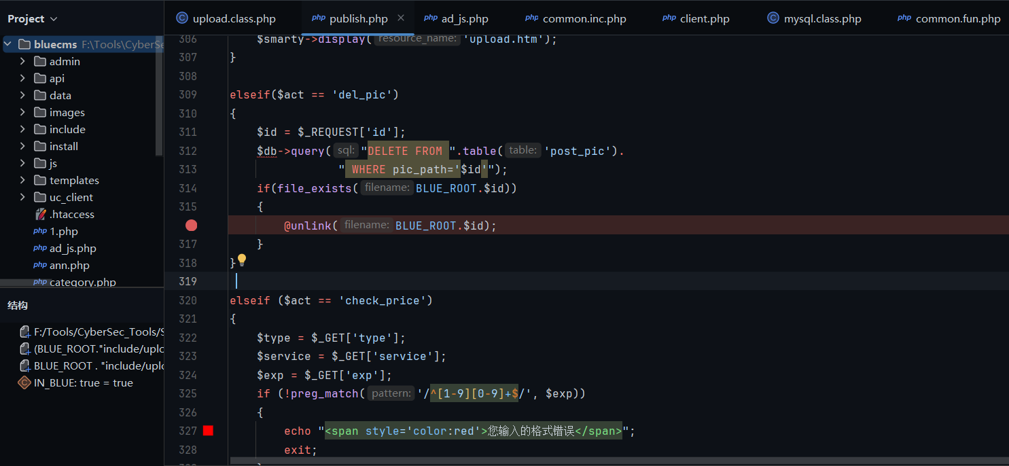Open ad_js.php file in project tree
The image size is (1009, 466).
[x=73, y=249]
